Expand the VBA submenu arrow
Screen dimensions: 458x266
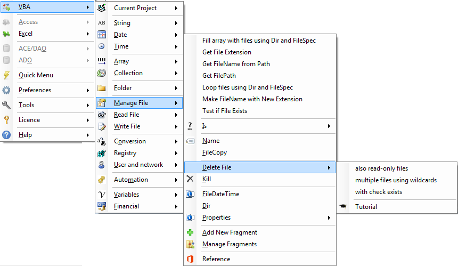(x=88, y=7)
